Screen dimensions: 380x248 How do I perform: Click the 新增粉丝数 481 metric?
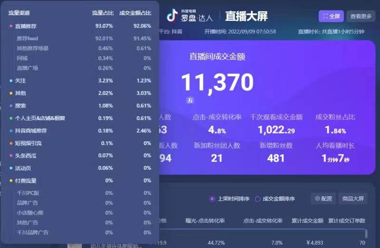[276, 152]
